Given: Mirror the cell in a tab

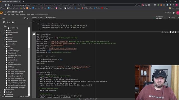Looking at the screenshot, I should point(173,32).
